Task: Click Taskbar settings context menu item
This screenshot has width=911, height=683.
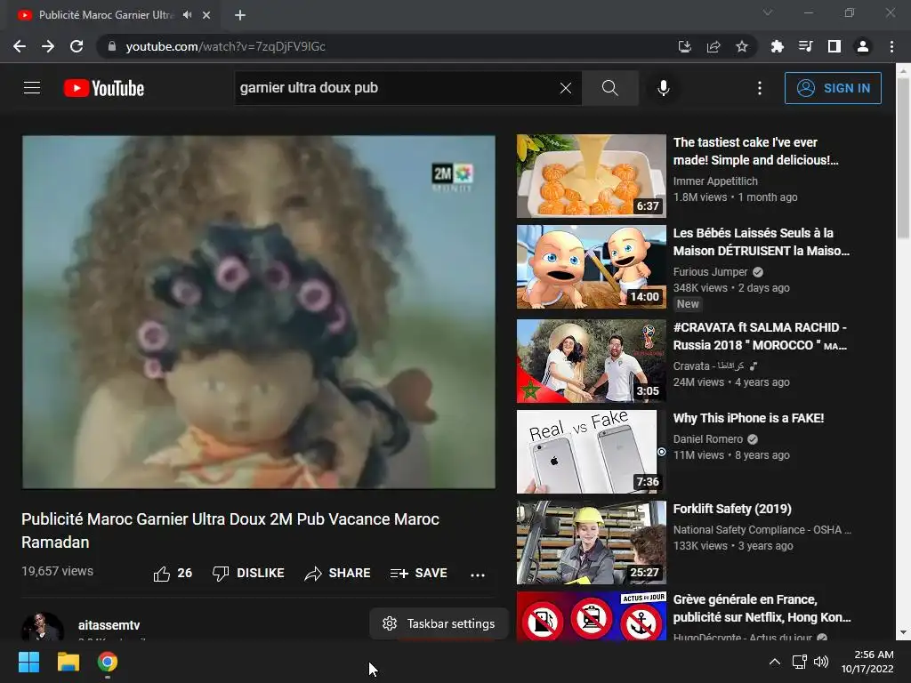Action: pos(439,623)
